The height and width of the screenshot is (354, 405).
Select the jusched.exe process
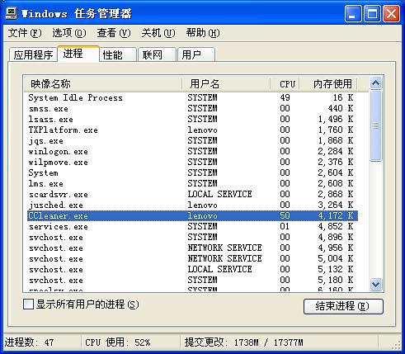click(x=192, y=205)
